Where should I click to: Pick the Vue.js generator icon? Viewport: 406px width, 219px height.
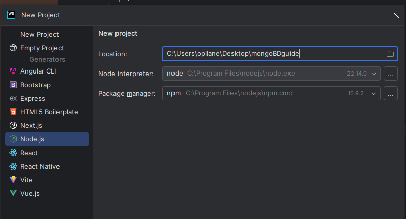click(x=13, y=193)
